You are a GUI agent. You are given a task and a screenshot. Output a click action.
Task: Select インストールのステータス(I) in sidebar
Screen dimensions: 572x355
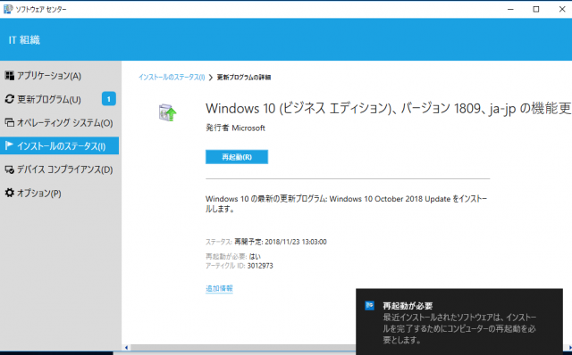[x=60, y=145]
